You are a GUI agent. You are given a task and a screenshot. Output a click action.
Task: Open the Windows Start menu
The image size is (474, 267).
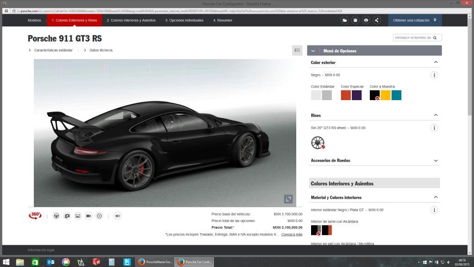click(x=6, y=262)
